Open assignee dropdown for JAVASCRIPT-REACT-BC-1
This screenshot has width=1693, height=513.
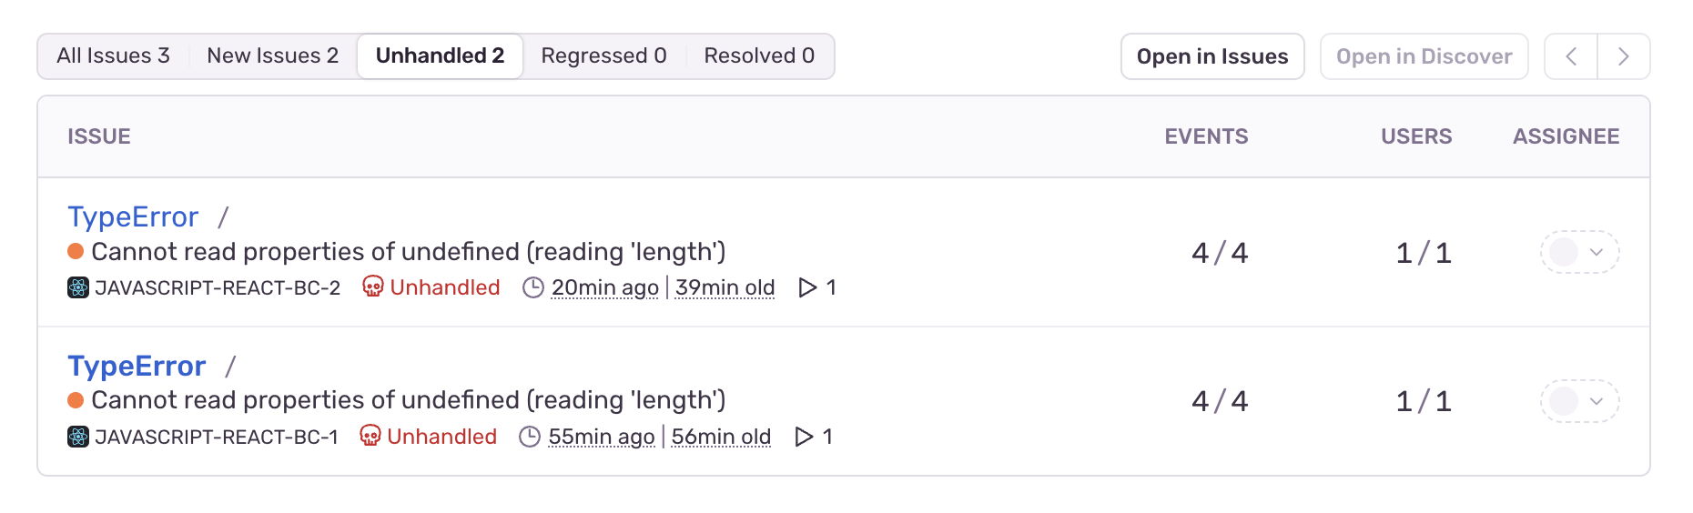pos(1579,401)
